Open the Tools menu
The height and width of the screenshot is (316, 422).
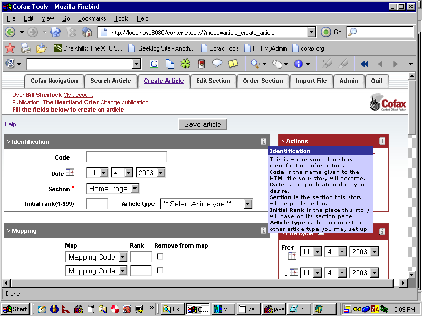tap(121, 18)
